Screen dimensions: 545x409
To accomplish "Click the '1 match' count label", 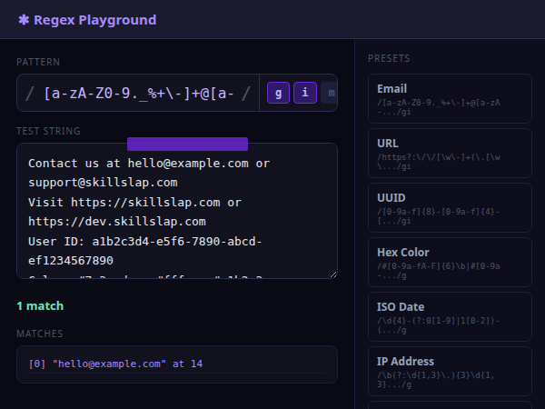I will pyautogui.click(x=40, y=306).
